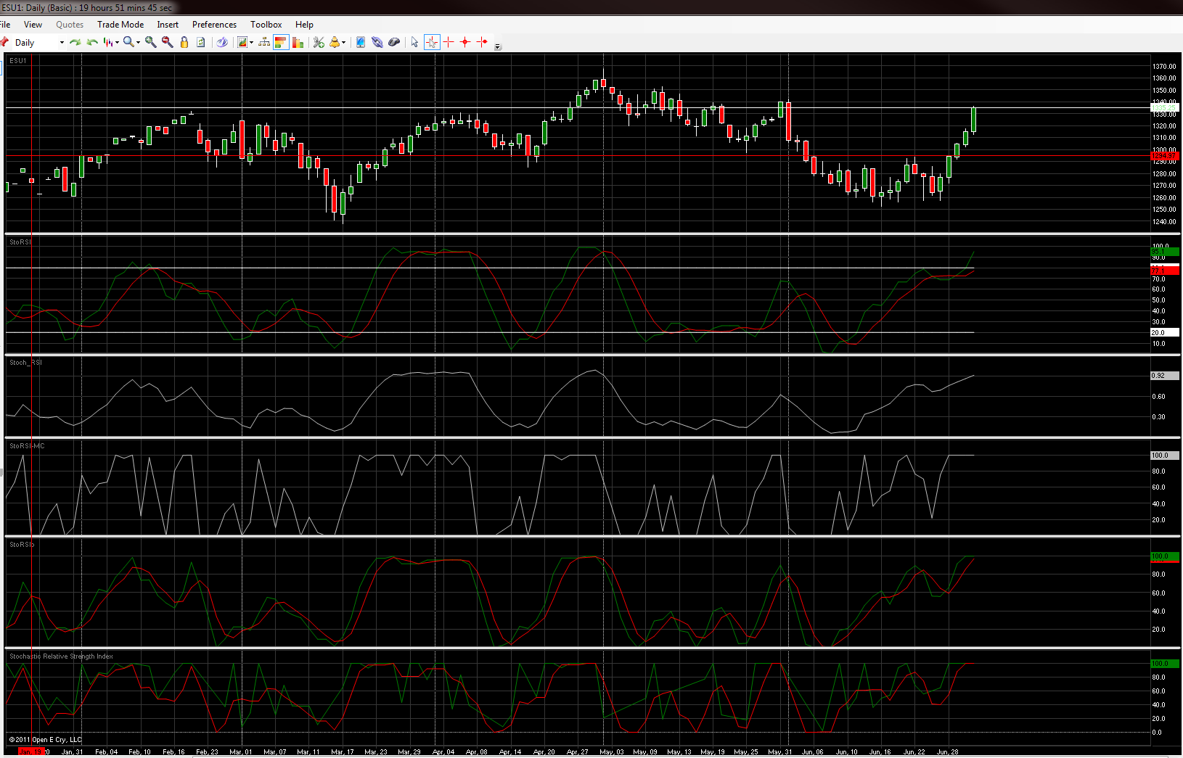This screenshot has height=758, width=1183.
Task: Click the chain link icon
Action: (377, 43)
